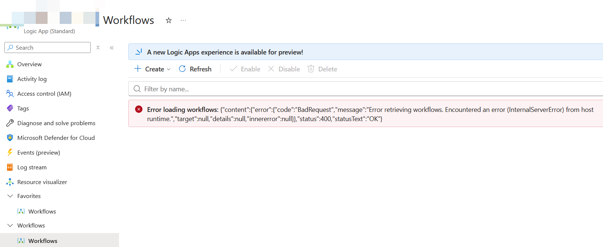
Task: Click the new Logic Apps experience banner text
Action: [x=225, y=52]
